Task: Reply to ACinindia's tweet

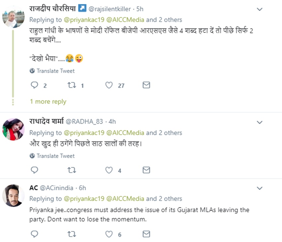Action: [x=35, y=234]
